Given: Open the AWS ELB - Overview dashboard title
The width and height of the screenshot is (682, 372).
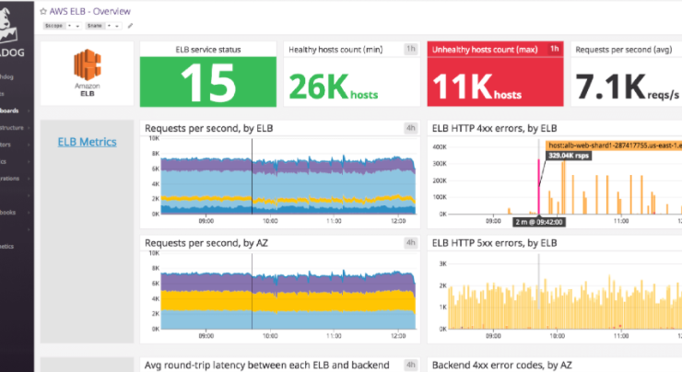Looking at the screenshot, I should coord(89,11).
